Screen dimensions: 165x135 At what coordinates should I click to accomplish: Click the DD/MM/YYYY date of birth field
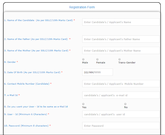pos(97,72)
